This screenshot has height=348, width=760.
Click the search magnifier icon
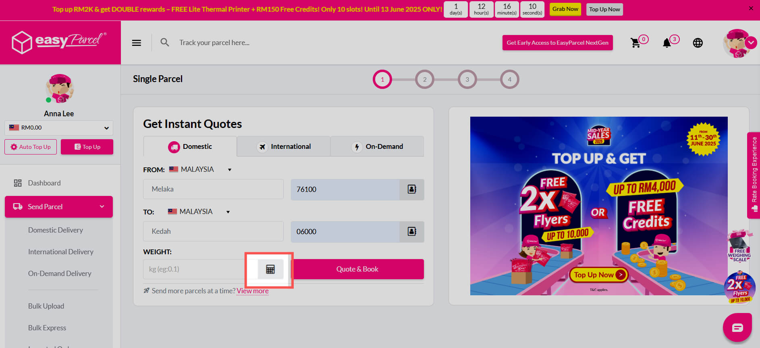tap(164, 42)
